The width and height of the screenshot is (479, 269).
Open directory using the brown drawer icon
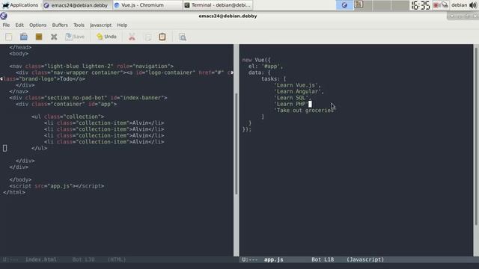39,37
